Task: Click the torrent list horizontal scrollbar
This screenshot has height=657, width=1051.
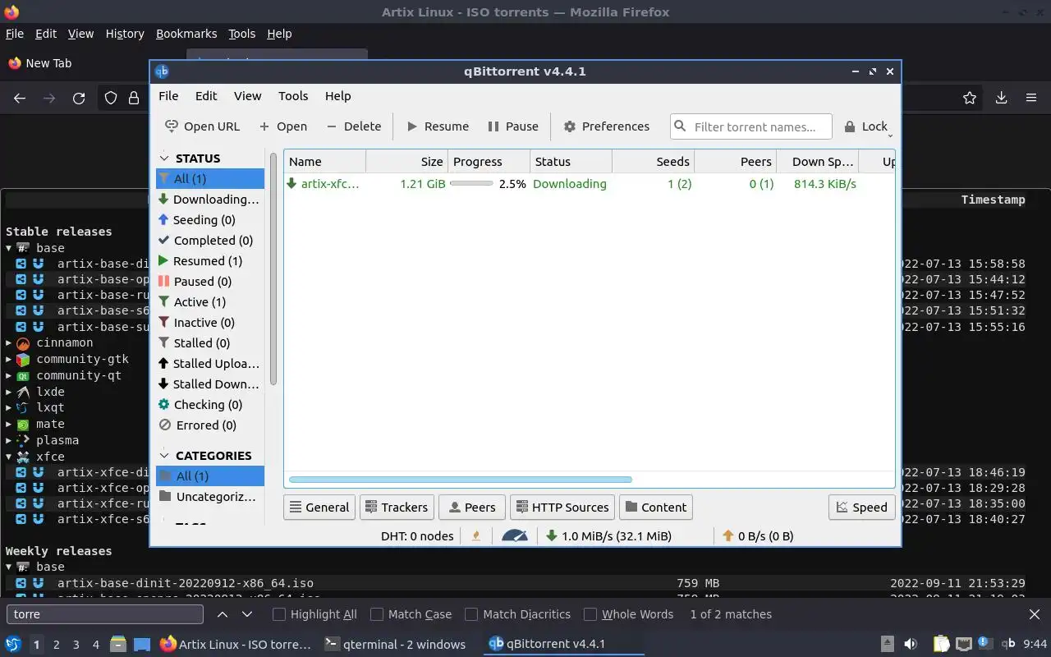Action: [x=460, y=480]
